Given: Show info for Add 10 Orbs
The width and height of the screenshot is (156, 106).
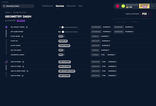Looking at the screenshot, I should coord(23,76).
